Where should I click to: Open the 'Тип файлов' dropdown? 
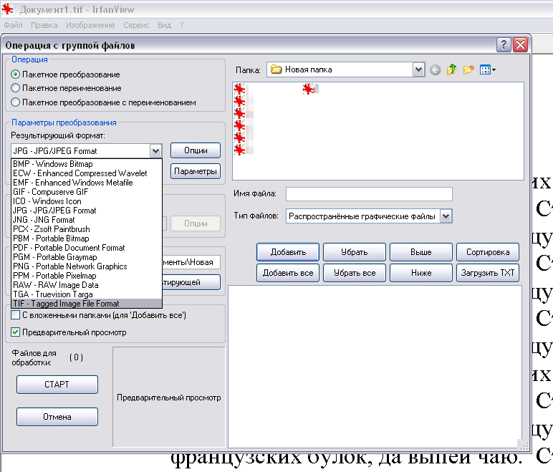coord(446,216)
